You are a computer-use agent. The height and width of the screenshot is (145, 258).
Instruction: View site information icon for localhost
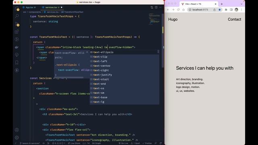point(190,10)
